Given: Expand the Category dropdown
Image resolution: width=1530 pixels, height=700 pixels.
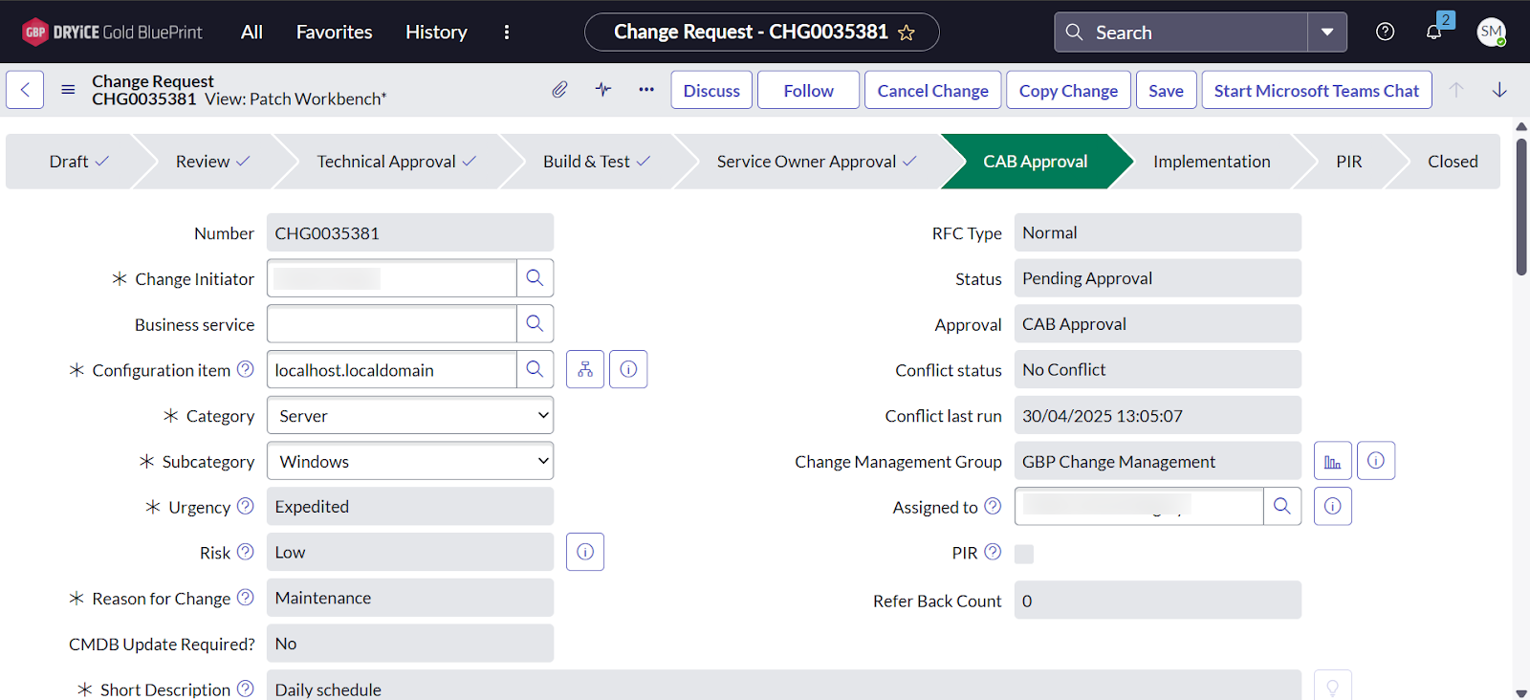Looking at the screenshot, I should click(x=410, y=416).
